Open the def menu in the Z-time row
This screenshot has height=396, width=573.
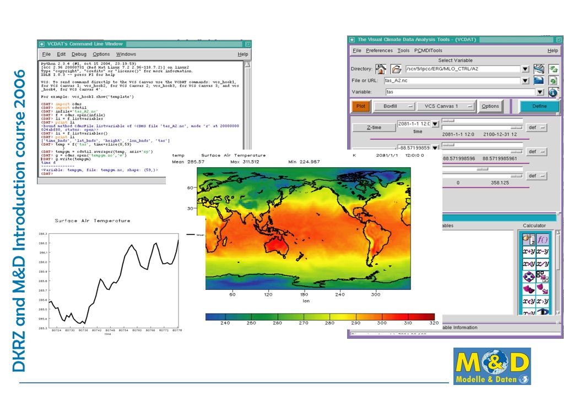[537, 128]
